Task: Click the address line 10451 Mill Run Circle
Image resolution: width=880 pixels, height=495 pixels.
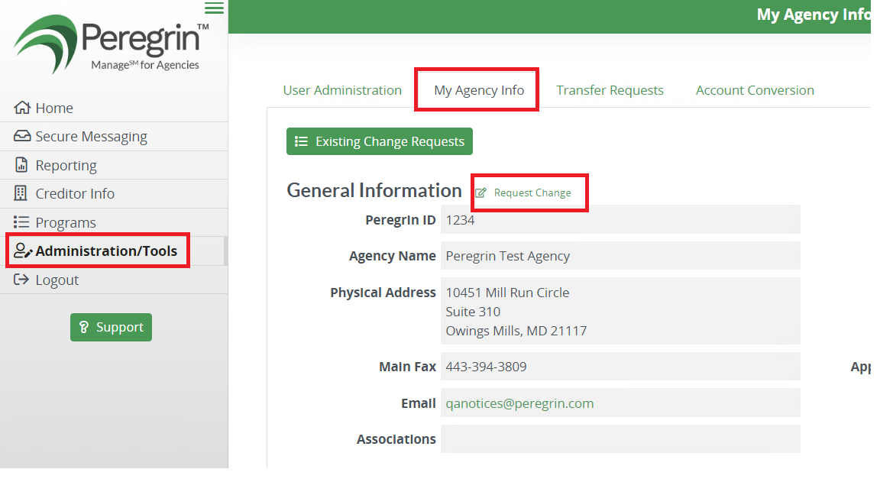Action: click(x=507, y=293)
